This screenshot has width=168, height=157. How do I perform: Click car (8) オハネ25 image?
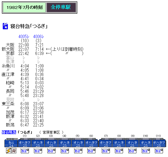119,143
